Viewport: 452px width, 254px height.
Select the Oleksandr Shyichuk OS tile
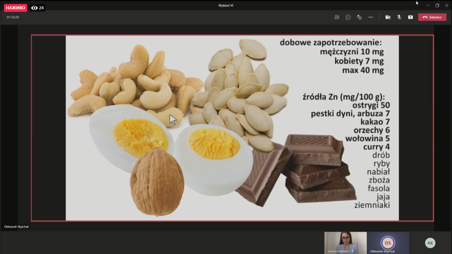coord(388,243)
